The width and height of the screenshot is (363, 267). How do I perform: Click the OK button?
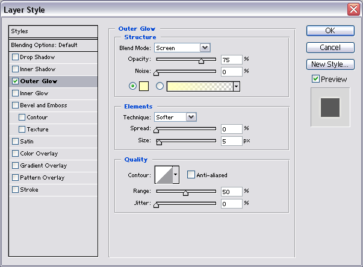click(x=330, y=31)
